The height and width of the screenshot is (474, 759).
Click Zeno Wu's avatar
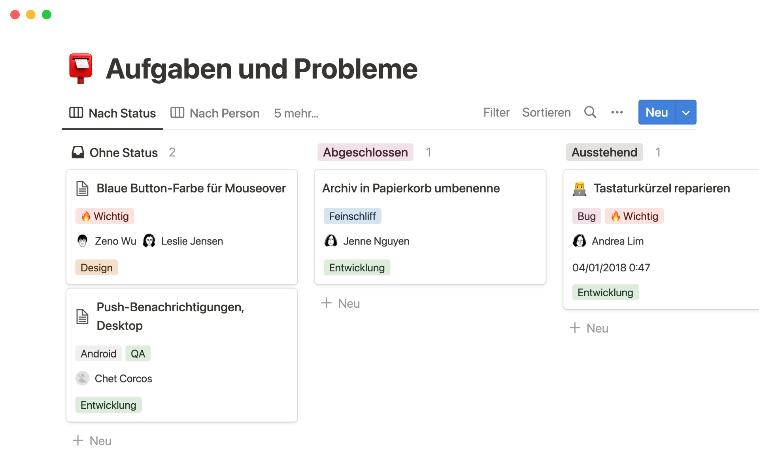pyautogui.click(x=82, y=241)
